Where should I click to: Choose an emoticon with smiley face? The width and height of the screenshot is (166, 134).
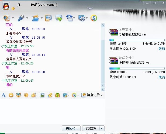[x=11, y=95]
